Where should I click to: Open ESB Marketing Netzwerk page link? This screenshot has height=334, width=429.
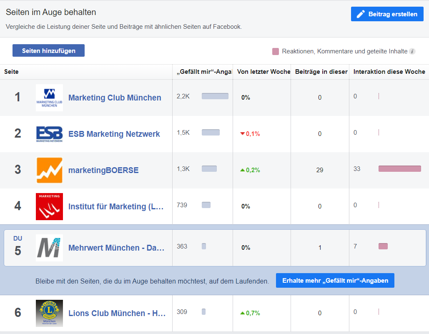point(114,134)
